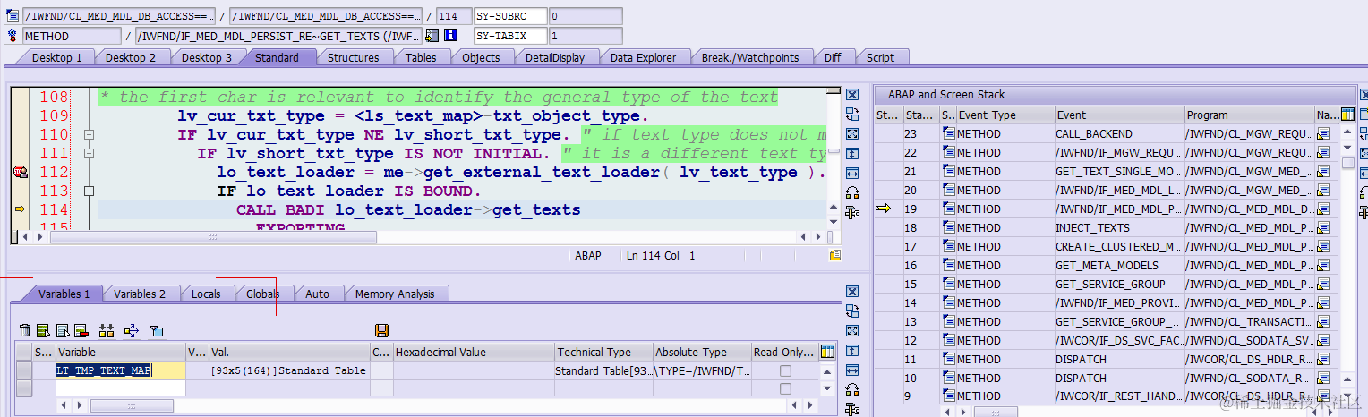
Task: Collapse the IF block at line 110
Action: pos(89,134)
